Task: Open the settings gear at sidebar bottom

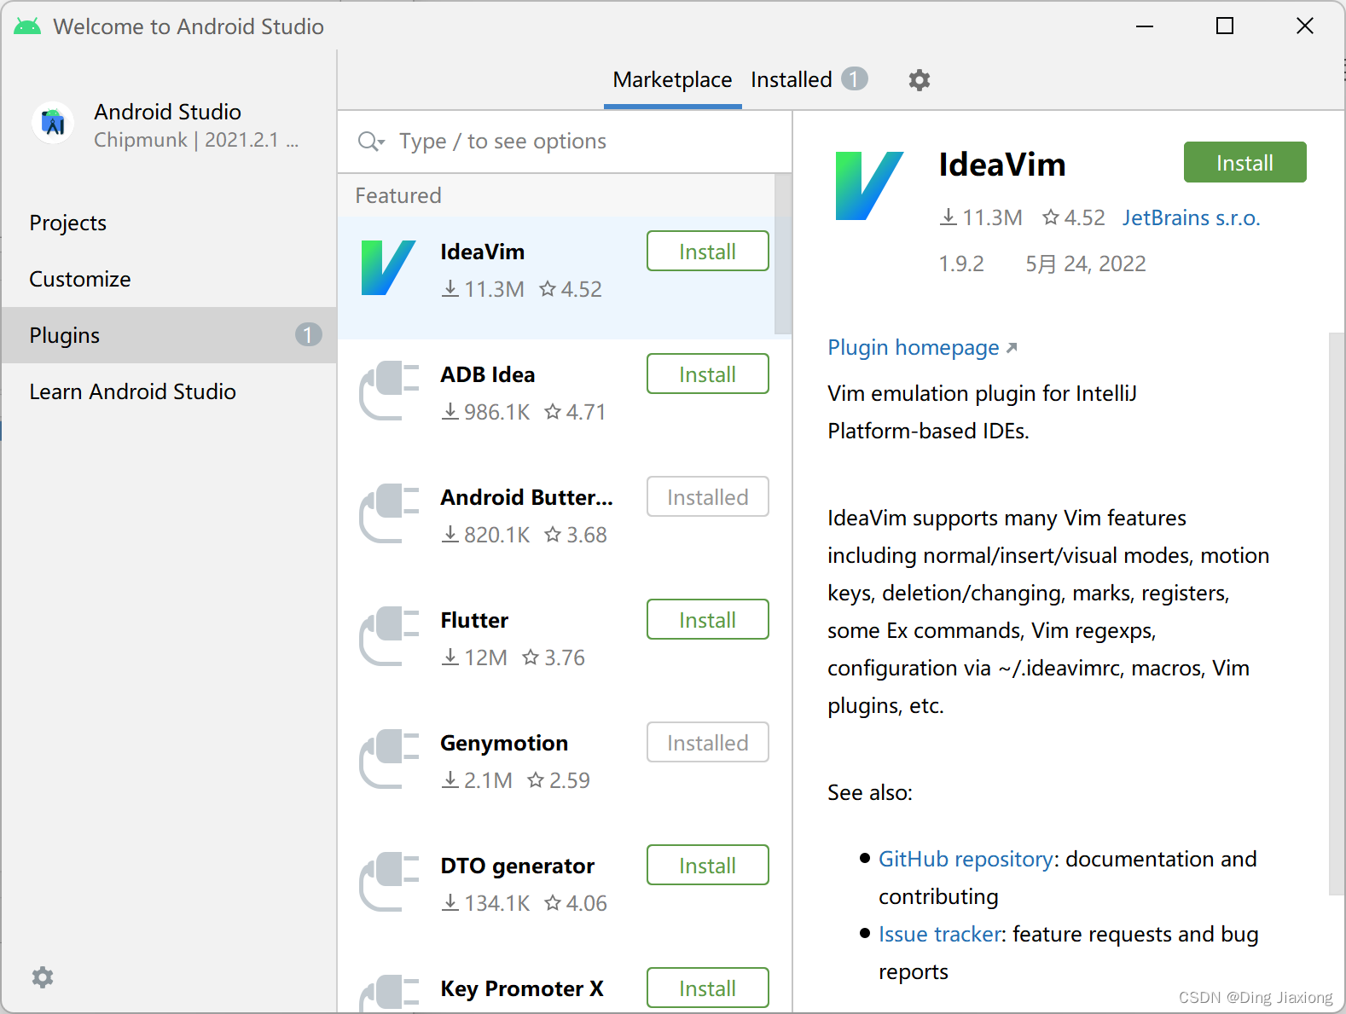Action: click(42, 976)
